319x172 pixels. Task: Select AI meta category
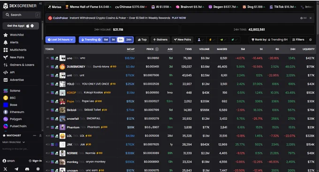[x=161, y=7]
